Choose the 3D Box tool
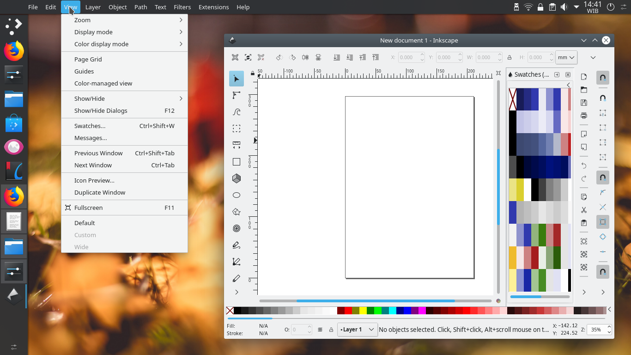631x355 pixels. point(236,178)
